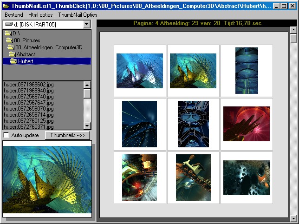Open the Bestand menu

point(13,15)
